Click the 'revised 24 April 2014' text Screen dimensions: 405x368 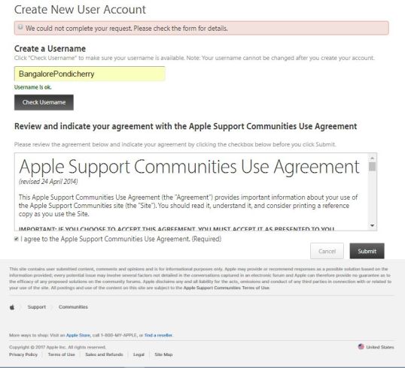pos(48,182)
